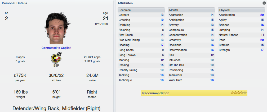Screen dimensions: 267x112
Task: Click the Attributes panel title
Action: click(125, 3)
